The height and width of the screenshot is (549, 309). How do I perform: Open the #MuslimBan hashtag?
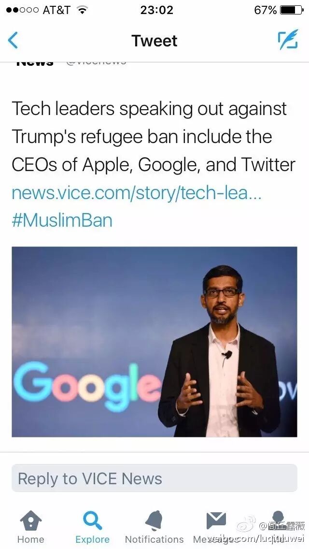point(62,220)
